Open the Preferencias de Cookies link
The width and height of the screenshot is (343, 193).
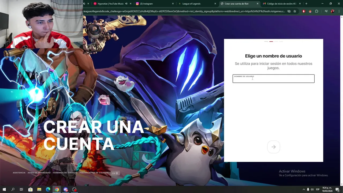pyautogui.click(x=94, y=173)
